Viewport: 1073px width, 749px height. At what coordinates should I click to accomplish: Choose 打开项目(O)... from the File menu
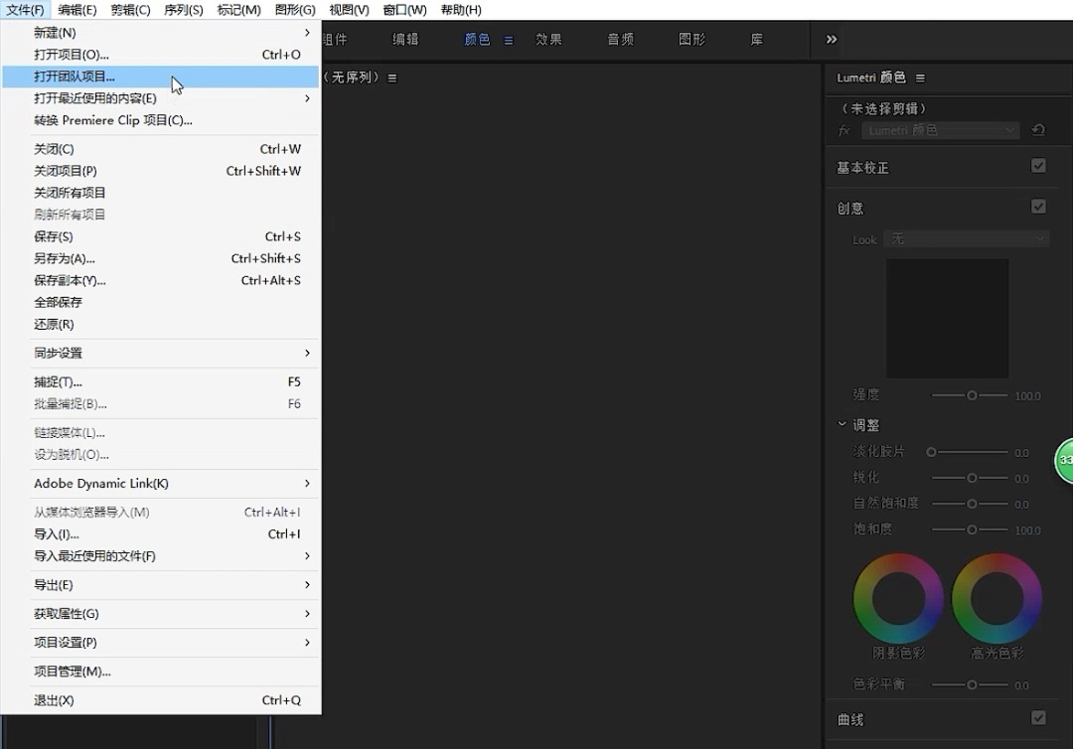pyautogui.click(x=72, y=55)
